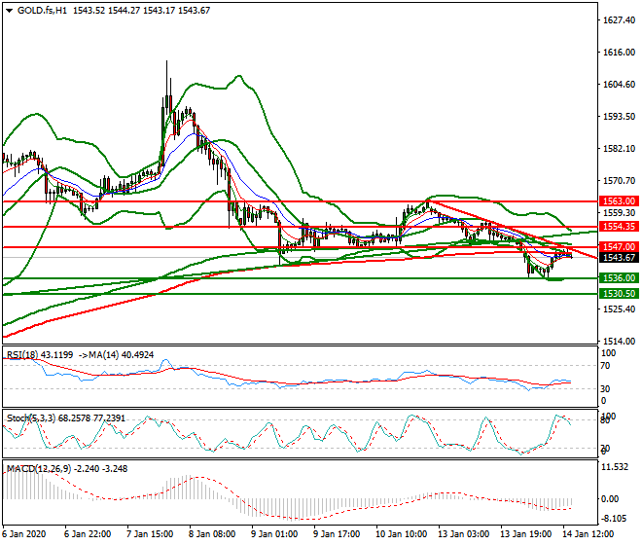This screenshot has height=545, width=642.
Task: Select the 1530.50 green support label
Action: (619, 293)
